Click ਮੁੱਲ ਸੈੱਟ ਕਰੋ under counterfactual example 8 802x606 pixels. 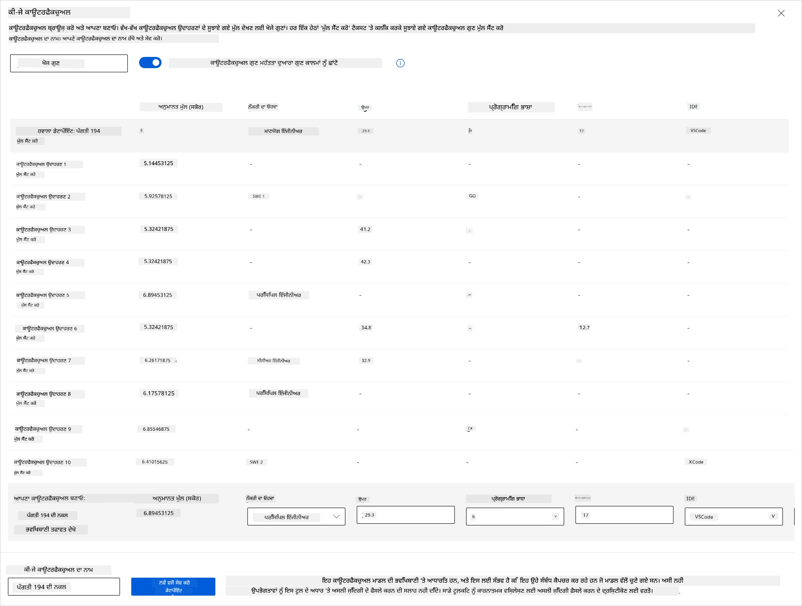pos(26,403)
